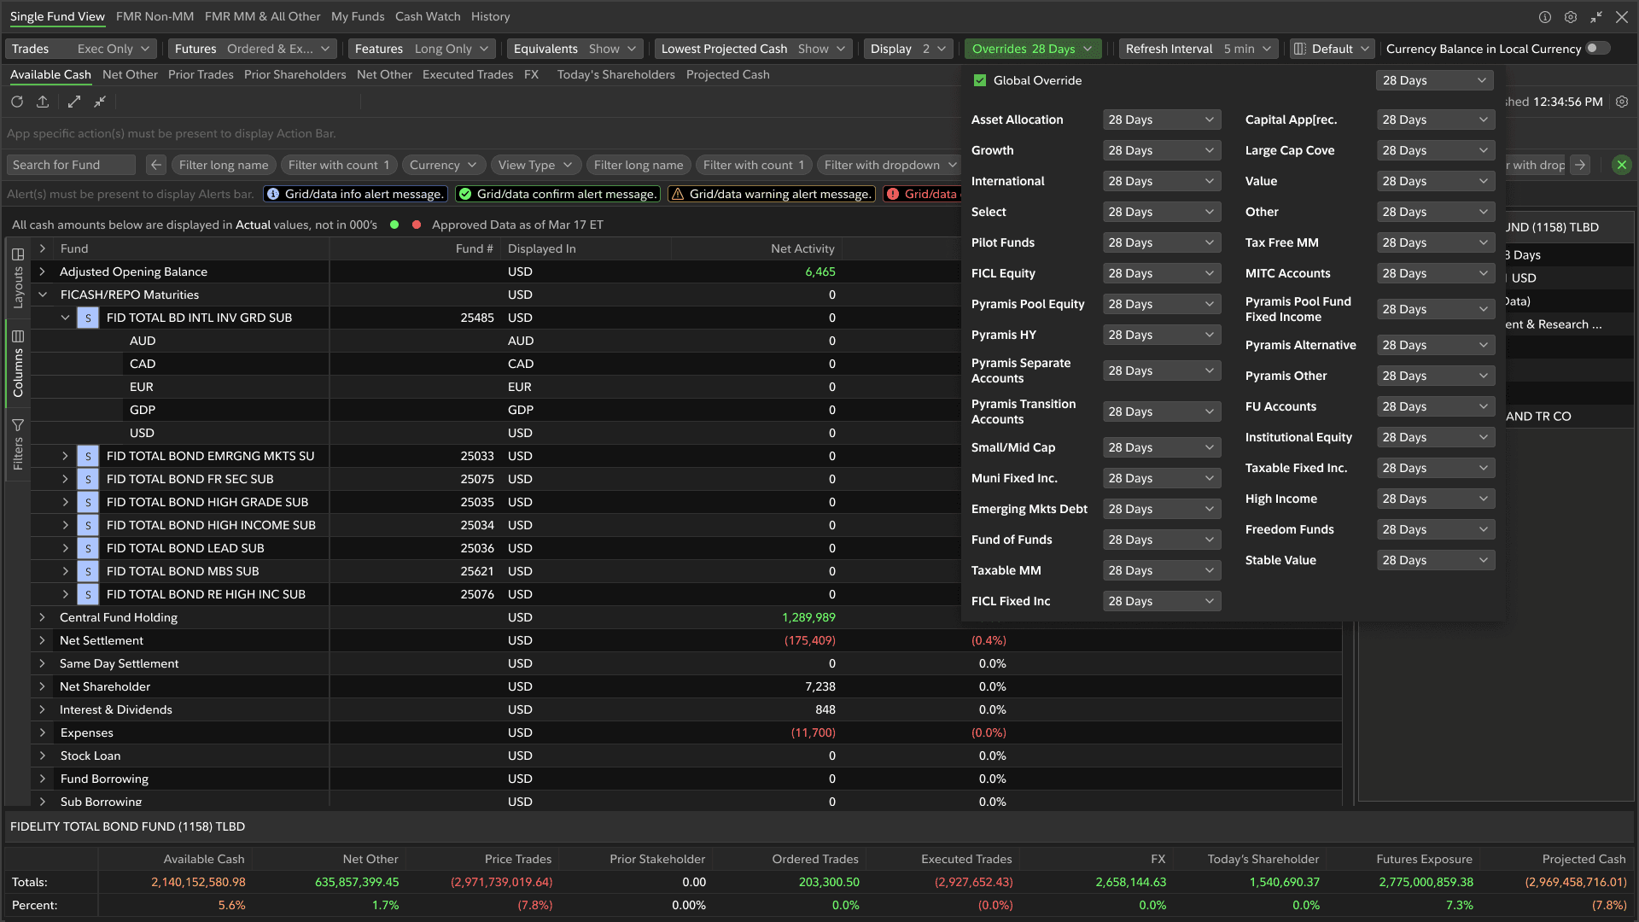Uncheck the Global Override checkbox

click(x=980, y=80)
